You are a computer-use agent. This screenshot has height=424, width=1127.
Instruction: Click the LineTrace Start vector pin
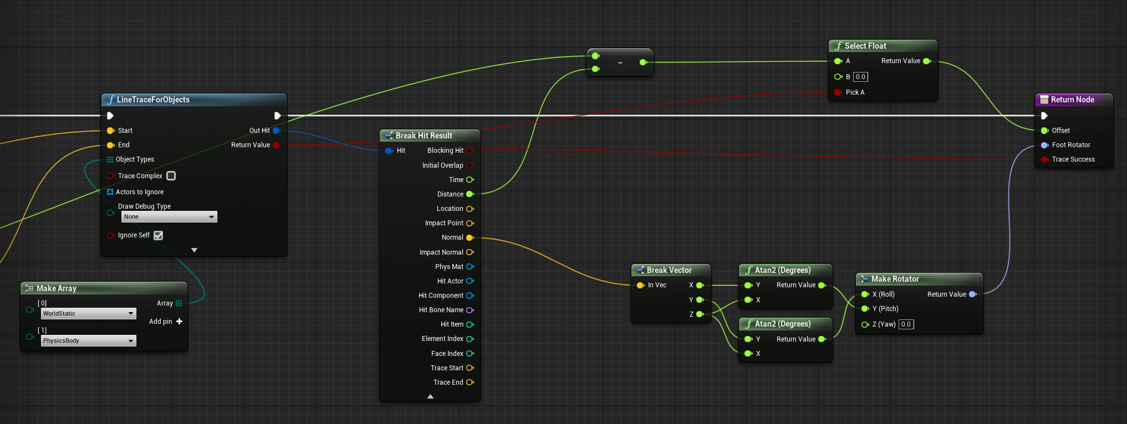pos(111,131)
